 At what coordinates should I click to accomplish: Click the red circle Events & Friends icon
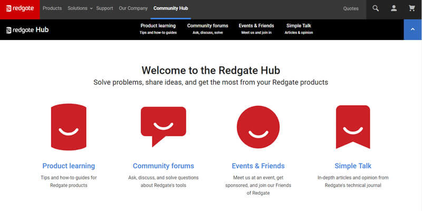click(258, 127)
